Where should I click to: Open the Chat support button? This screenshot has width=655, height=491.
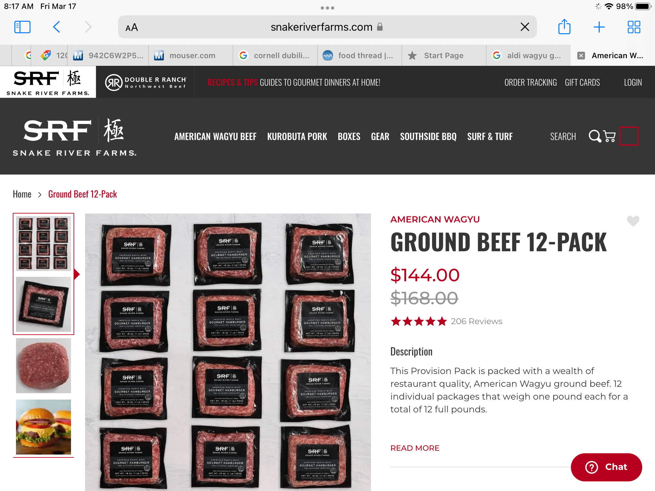click(x=606, y=467)
